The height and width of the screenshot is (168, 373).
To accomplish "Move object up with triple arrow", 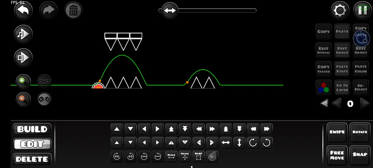I will point(225,129).
